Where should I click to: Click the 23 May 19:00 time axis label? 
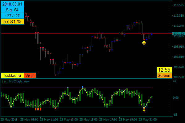[x=128, y=119]
